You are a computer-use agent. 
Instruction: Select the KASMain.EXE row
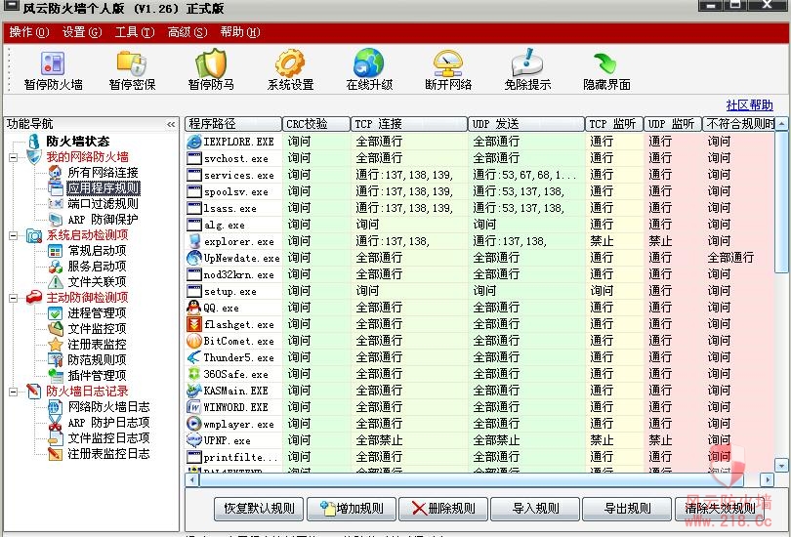(x=479, y=391)
